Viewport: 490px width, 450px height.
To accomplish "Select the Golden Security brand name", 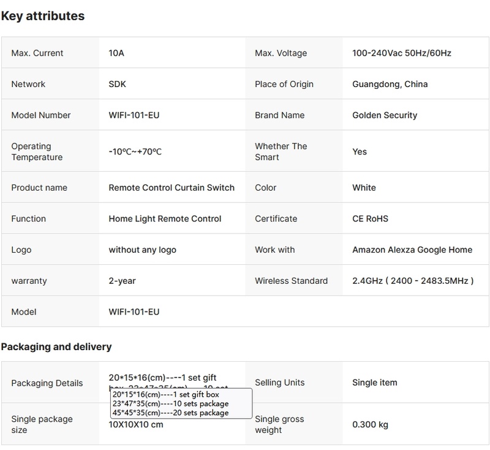I will (x=385, y=115).
